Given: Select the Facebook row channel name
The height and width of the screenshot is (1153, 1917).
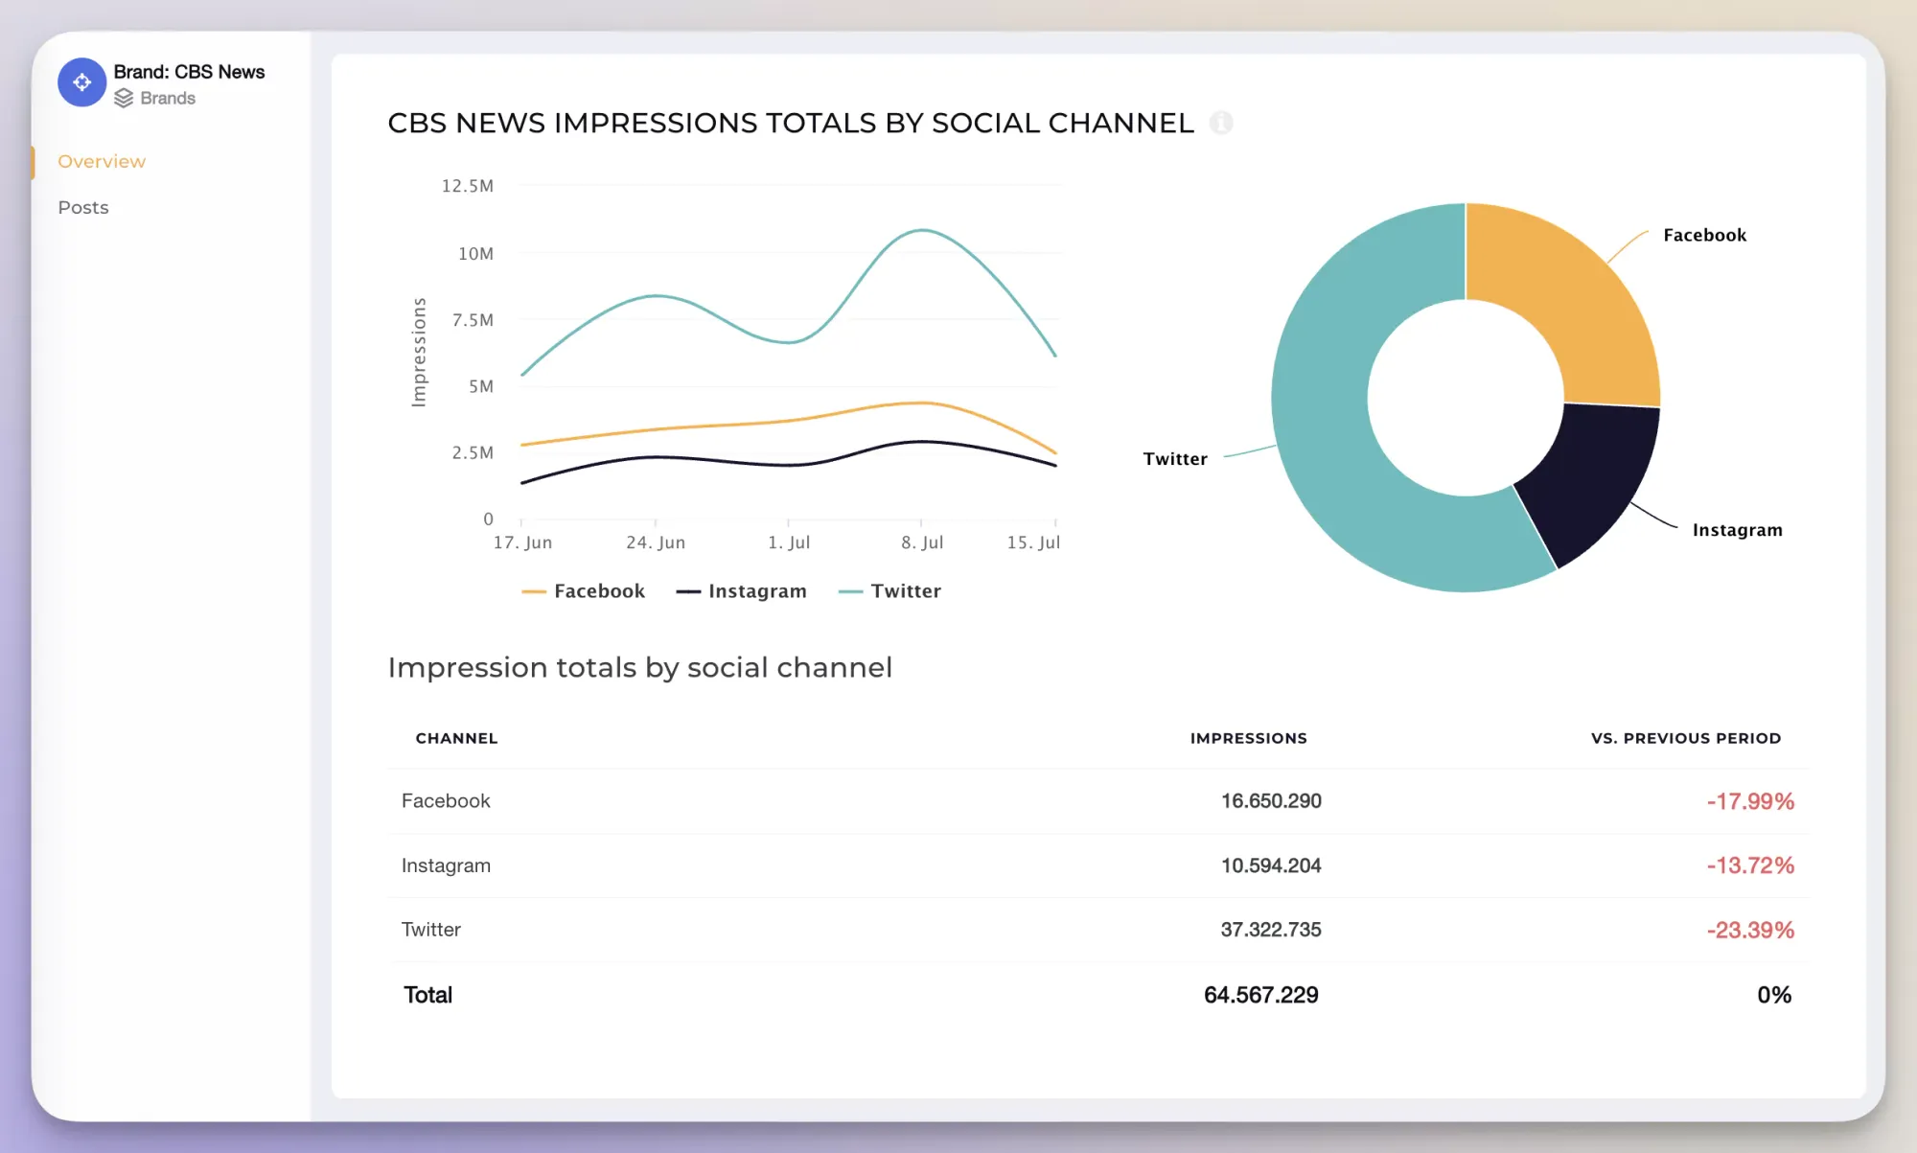Looking at the screenshot, I should click(x=446, y=801).
